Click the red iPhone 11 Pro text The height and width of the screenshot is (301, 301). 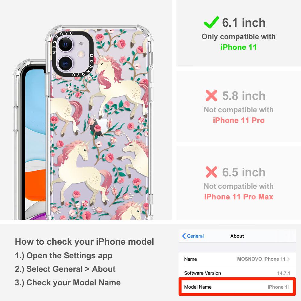[x=239, y=120]
